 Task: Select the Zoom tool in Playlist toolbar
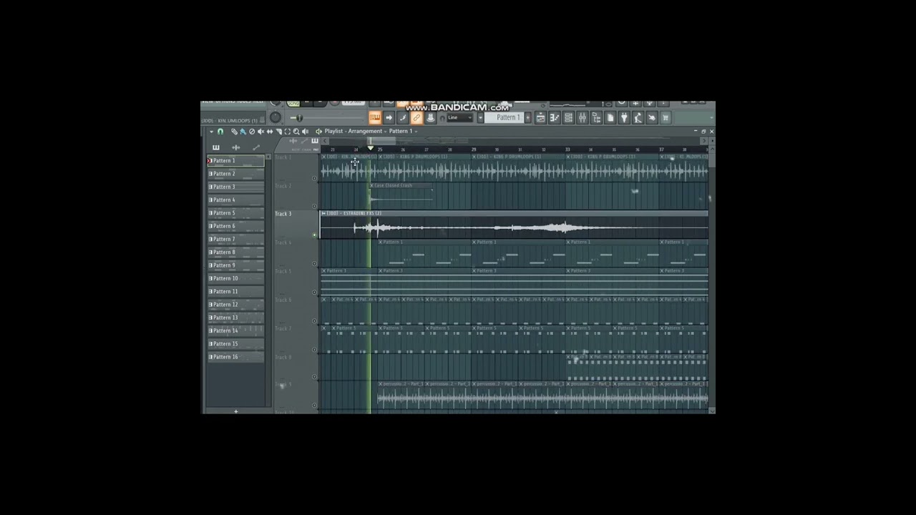click(296, 132)
